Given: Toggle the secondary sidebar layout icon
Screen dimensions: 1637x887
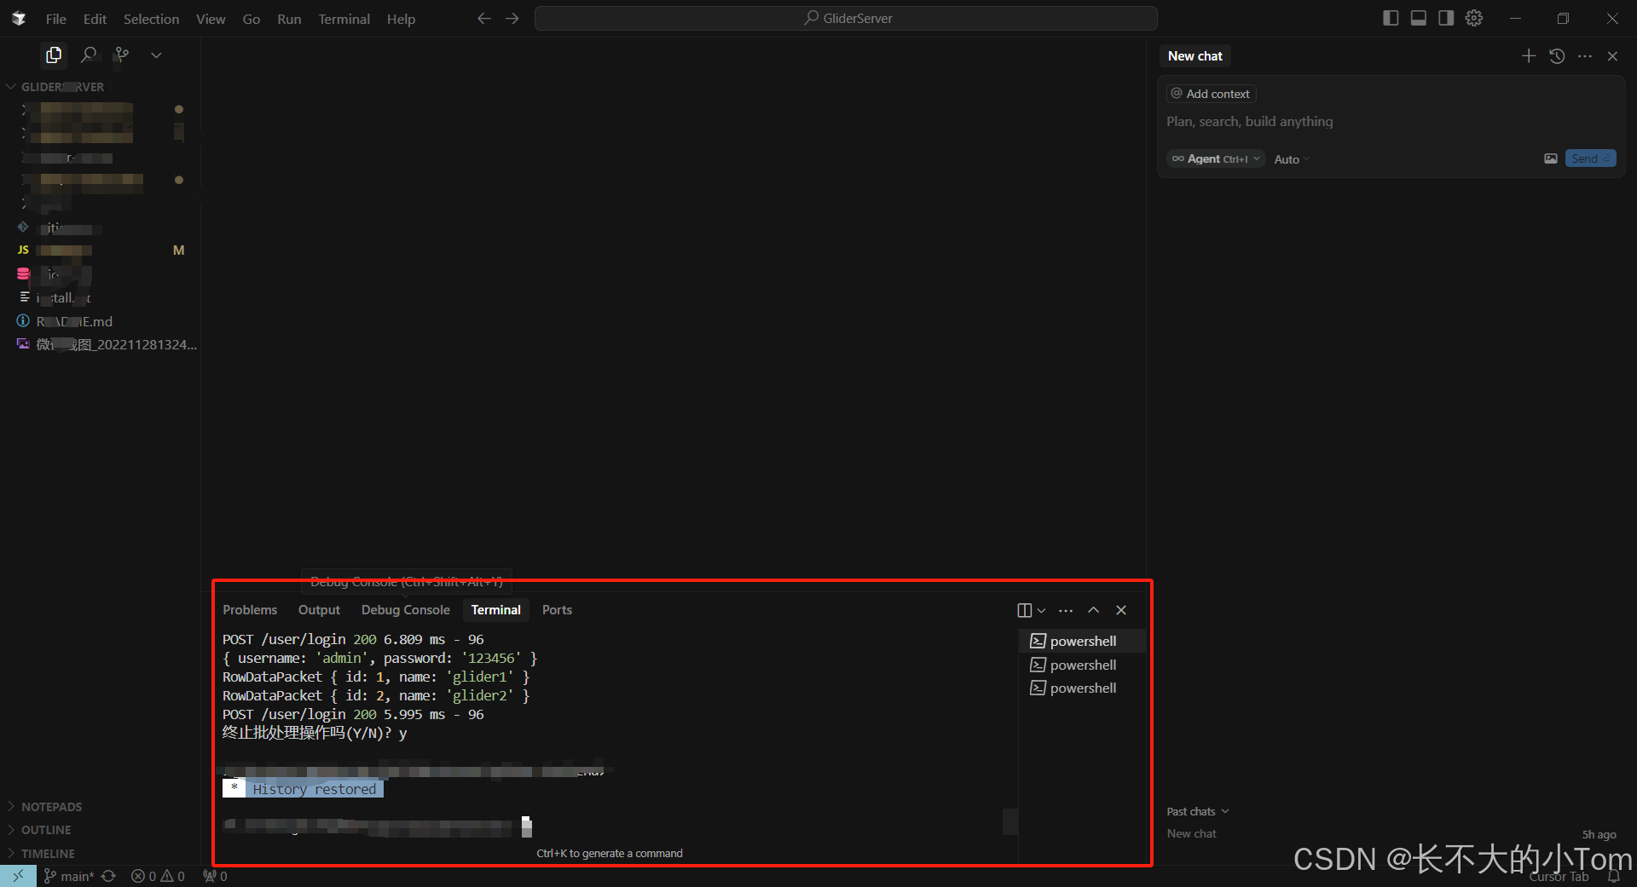Looking at the screenshot, I should pos(1445,17).
